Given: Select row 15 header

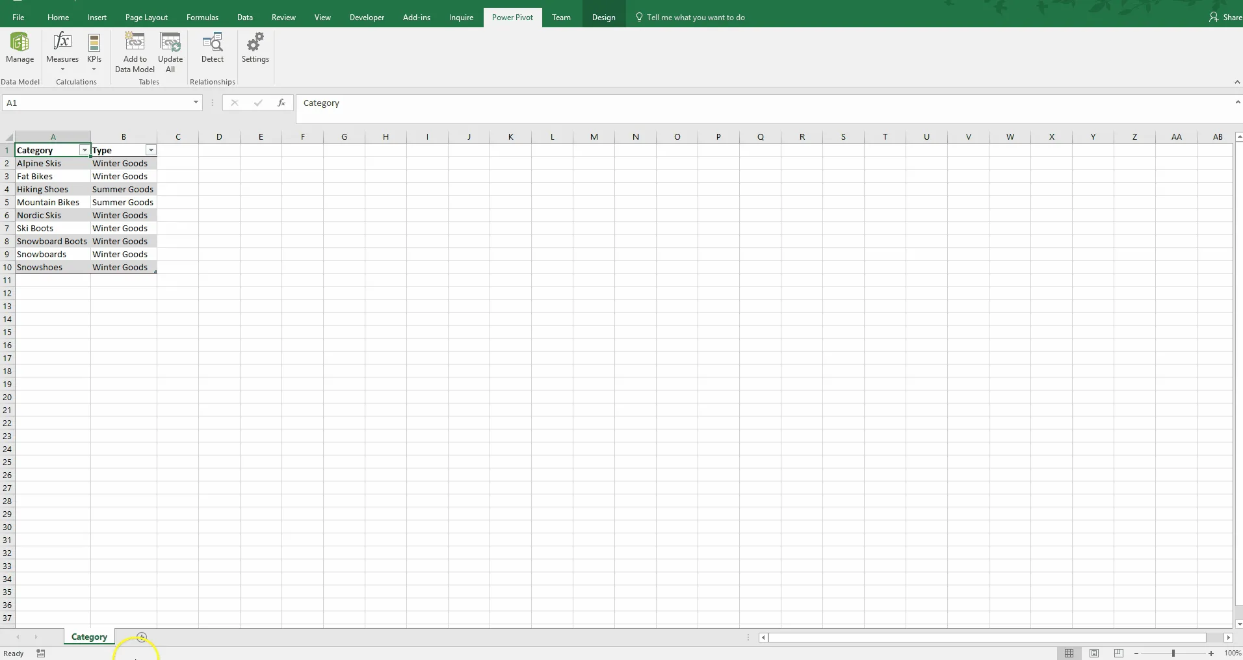Looking at the screenshot, I should coord(7,332).
